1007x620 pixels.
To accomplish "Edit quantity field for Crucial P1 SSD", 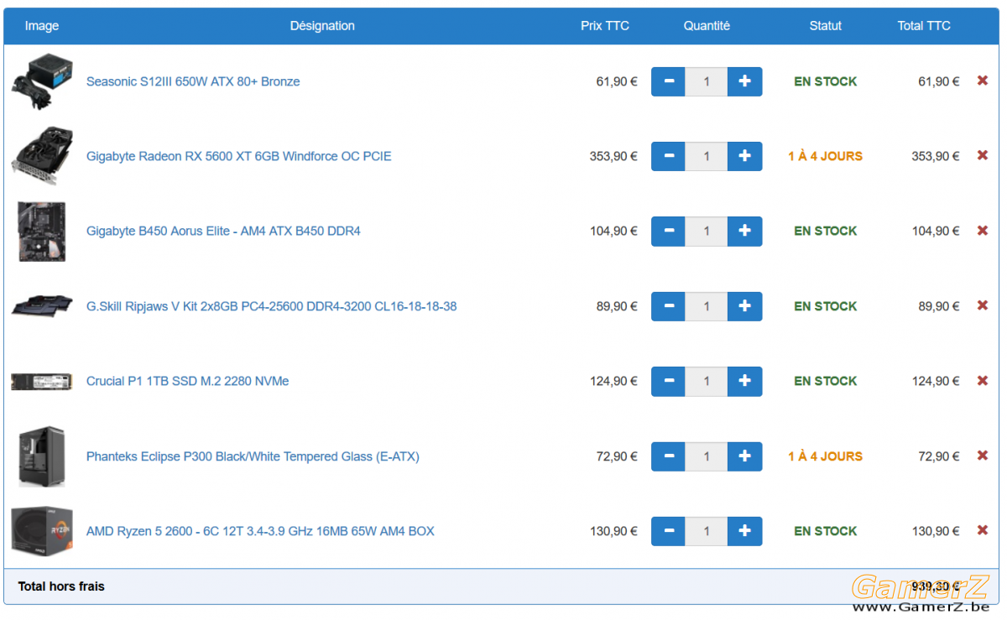I will [707, 381].
